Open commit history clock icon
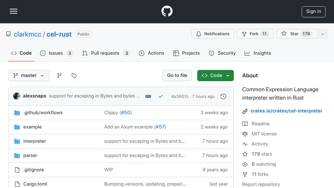Viewport: 334px width, 188px height. coord(223,96)
